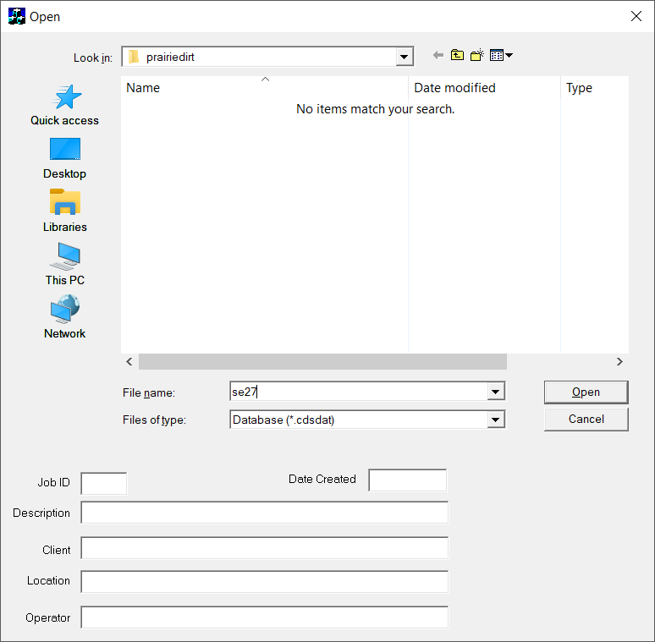Browse the Network location
The width and height of the screenshot is (655, 642).
pos(65,318)
